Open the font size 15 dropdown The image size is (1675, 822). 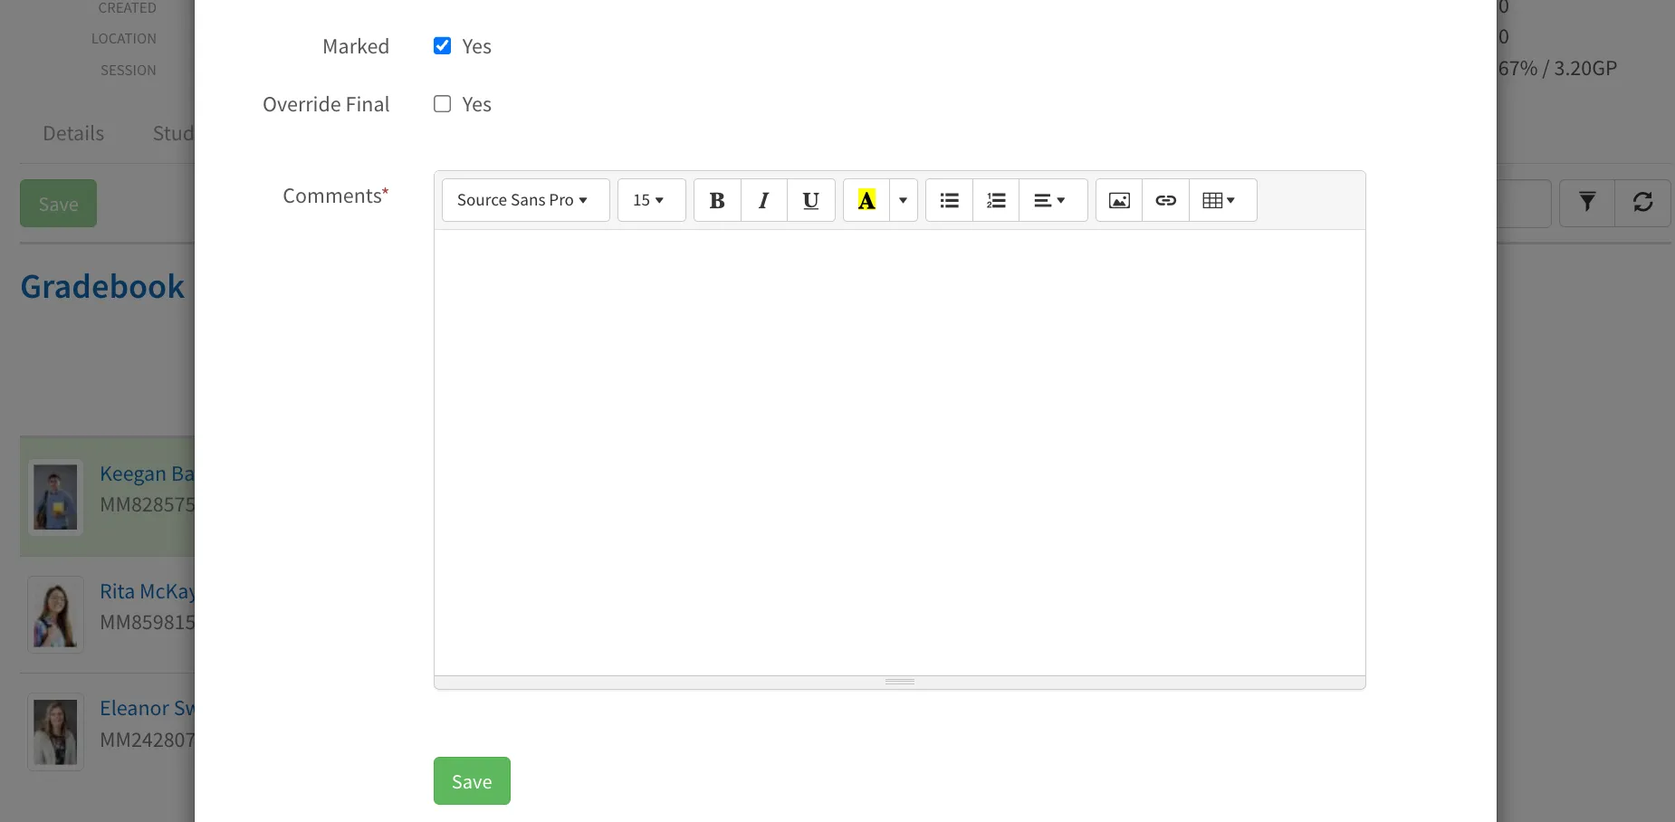(652, 200)
